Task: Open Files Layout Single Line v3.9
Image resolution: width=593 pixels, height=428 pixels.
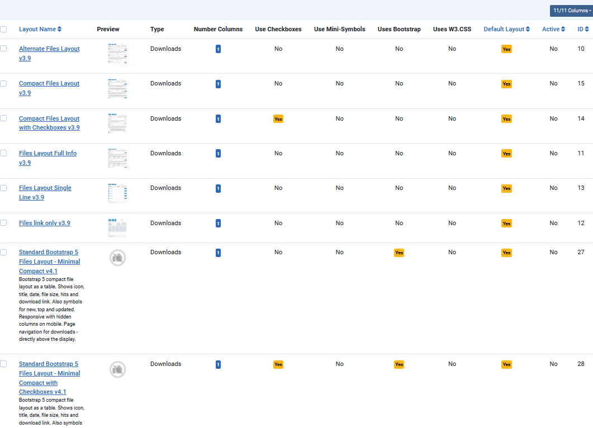Action: (x=45, y=192)
